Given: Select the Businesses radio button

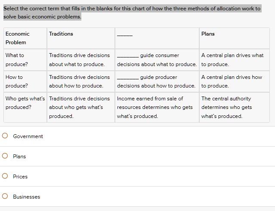Looking at the screenshot, I should point(5,197).
